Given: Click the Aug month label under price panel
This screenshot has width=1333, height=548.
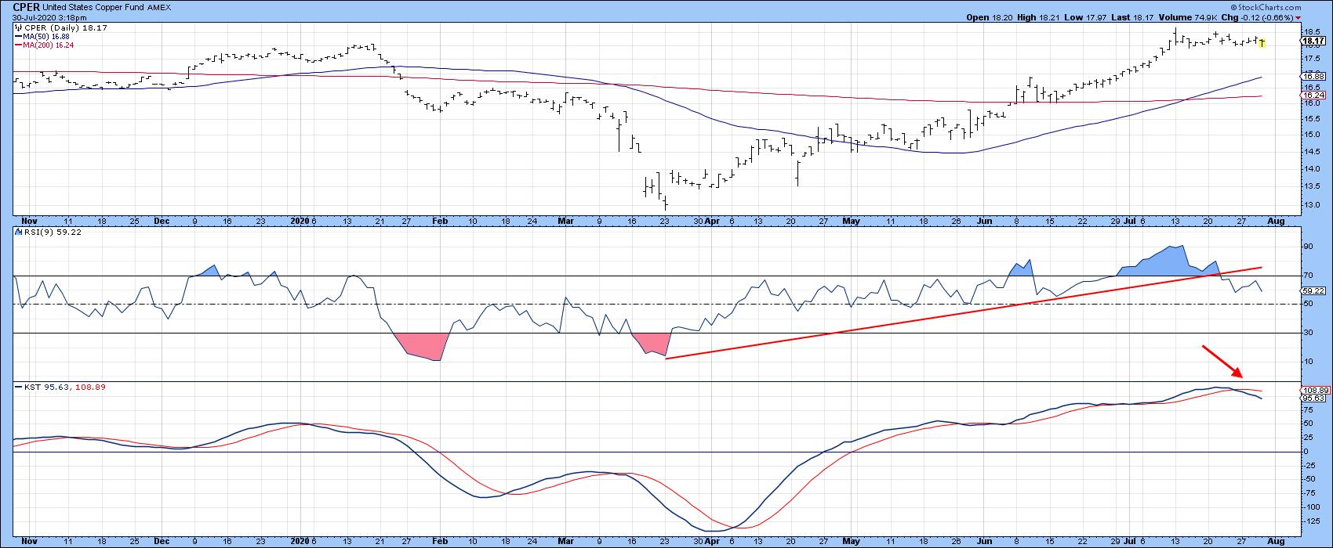Looking at the screenshot, I should pos(1276,222).
